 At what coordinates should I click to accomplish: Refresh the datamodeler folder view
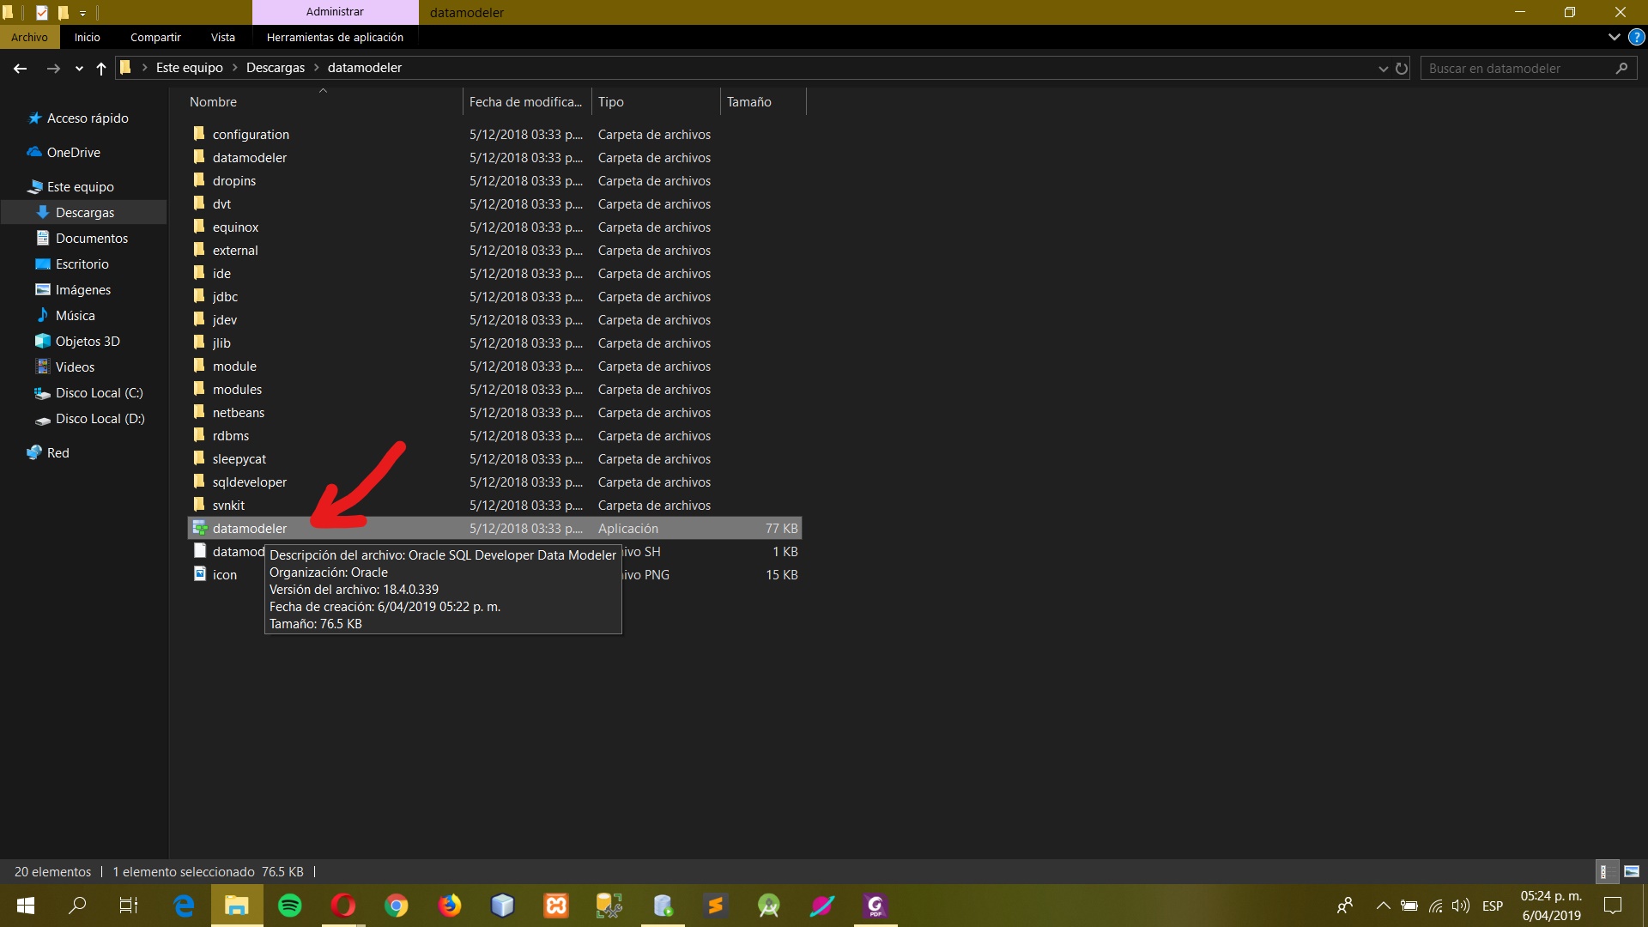point(1402,69)
